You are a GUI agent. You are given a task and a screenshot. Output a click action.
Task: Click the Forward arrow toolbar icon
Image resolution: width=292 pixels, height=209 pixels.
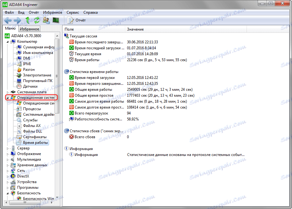click(x=17, y=20)
